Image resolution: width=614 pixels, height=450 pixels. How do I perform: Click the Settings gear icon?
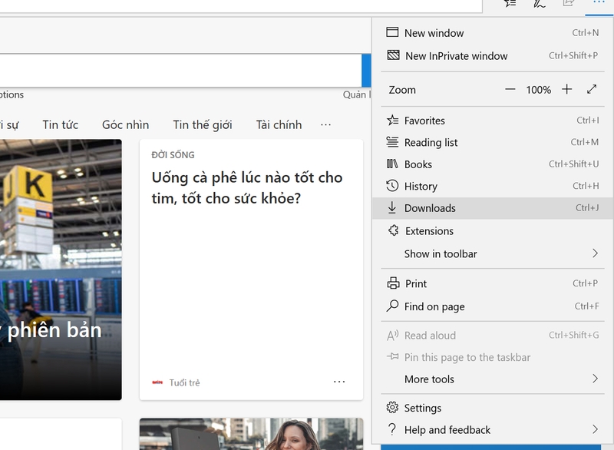pyautogui.click(x=392, y=408)
